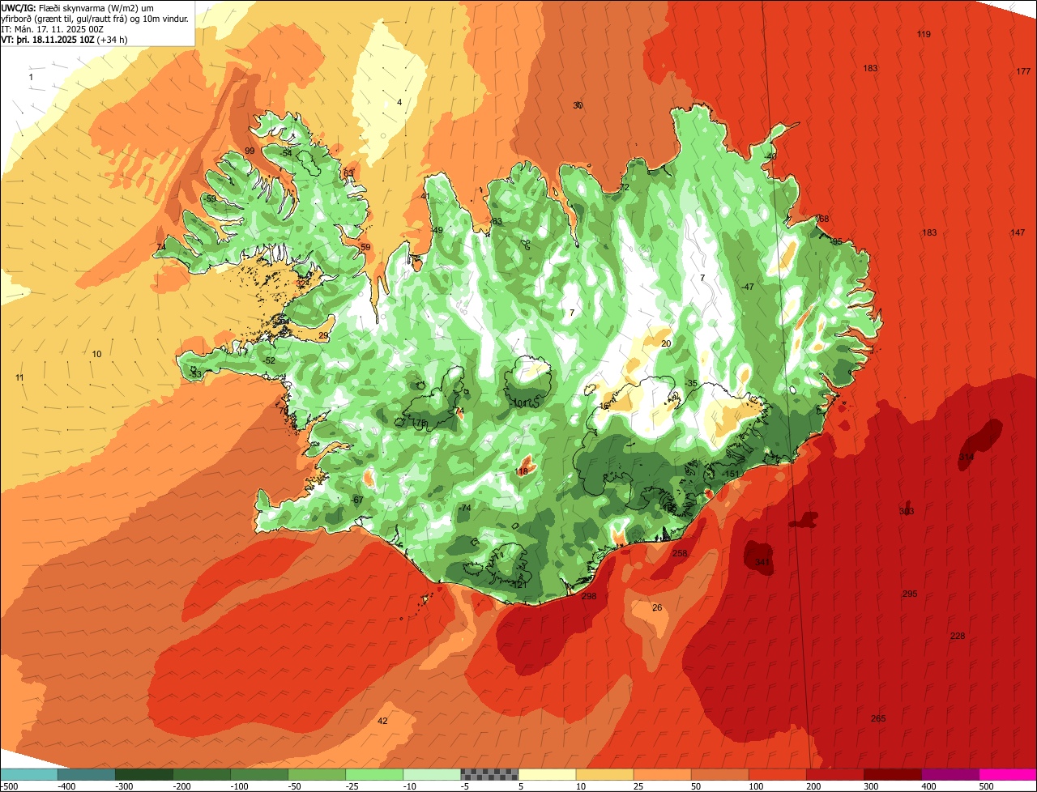Click the flux value 147 on the map
The image size is (1037, 792).
(x=1018, y=232)
